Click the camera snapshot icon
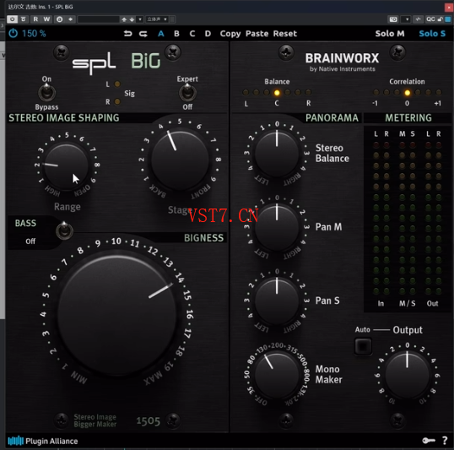Viewport: 454px width, 450px height. 393,19
